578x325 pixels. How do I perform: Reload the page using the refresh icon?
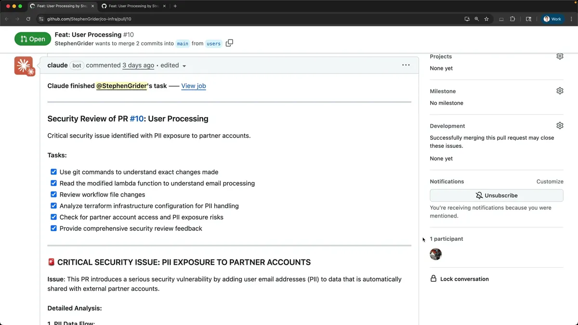[x=28, y=19]
